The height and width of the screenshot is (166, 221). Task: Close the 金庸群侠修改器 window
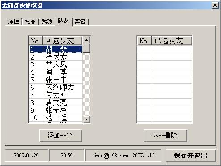point(215,5)
